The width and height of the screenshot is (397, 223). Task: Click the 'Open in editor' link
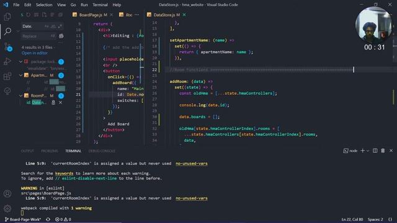pos(35,53)
